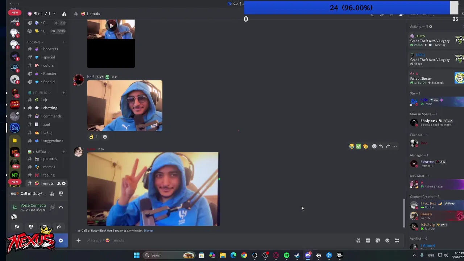Open Activity settings gear in member list
Screen dimensions: 464x261
pos(431,26)
